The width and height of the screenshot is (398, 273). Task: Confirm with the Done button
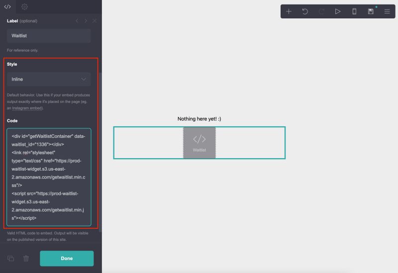tap(67, 258)
